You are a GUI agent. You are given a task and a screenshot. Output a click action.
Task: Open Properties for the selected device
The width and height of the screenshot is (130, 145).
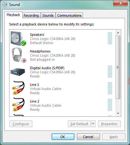109,124
